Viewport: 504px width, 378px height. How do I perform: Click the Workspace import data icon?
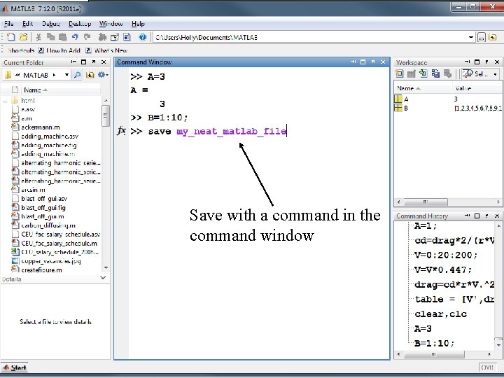[423, 73]
